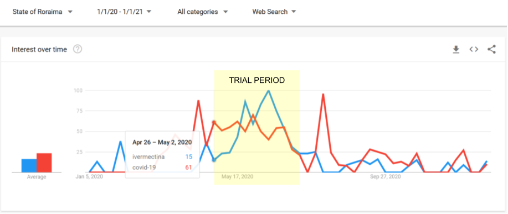Click the May 17, 2020 axis label

pyautogui.click(x=237, y=177)
